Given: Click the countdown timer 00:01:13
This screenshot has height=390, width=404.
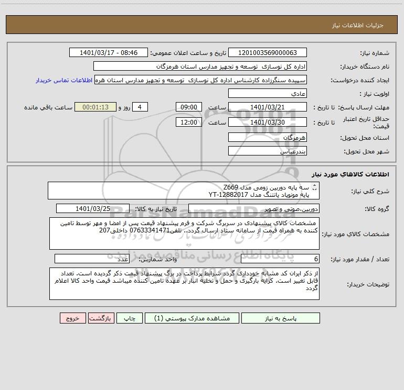Looking at the screenshot, I should [x=95, y=107].
